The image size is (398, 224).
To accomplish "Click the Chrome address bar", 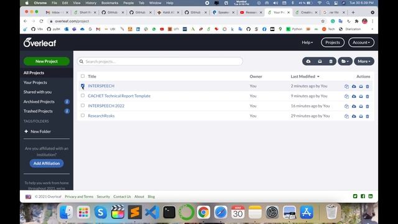I will pyautogui.click(x=183, y=21).
